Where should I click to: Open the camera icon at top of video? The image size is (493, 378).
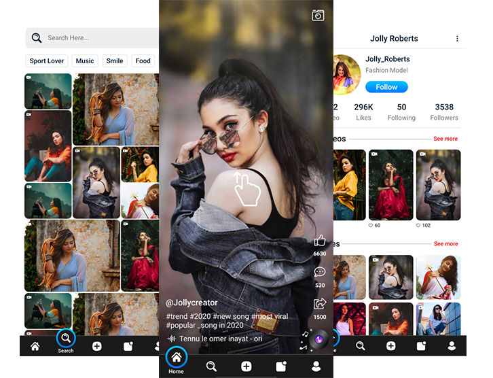click(x=318, y=15)
